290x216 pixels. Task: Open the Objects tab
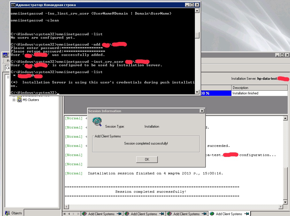pyautogui.click(x=14, y=213)
